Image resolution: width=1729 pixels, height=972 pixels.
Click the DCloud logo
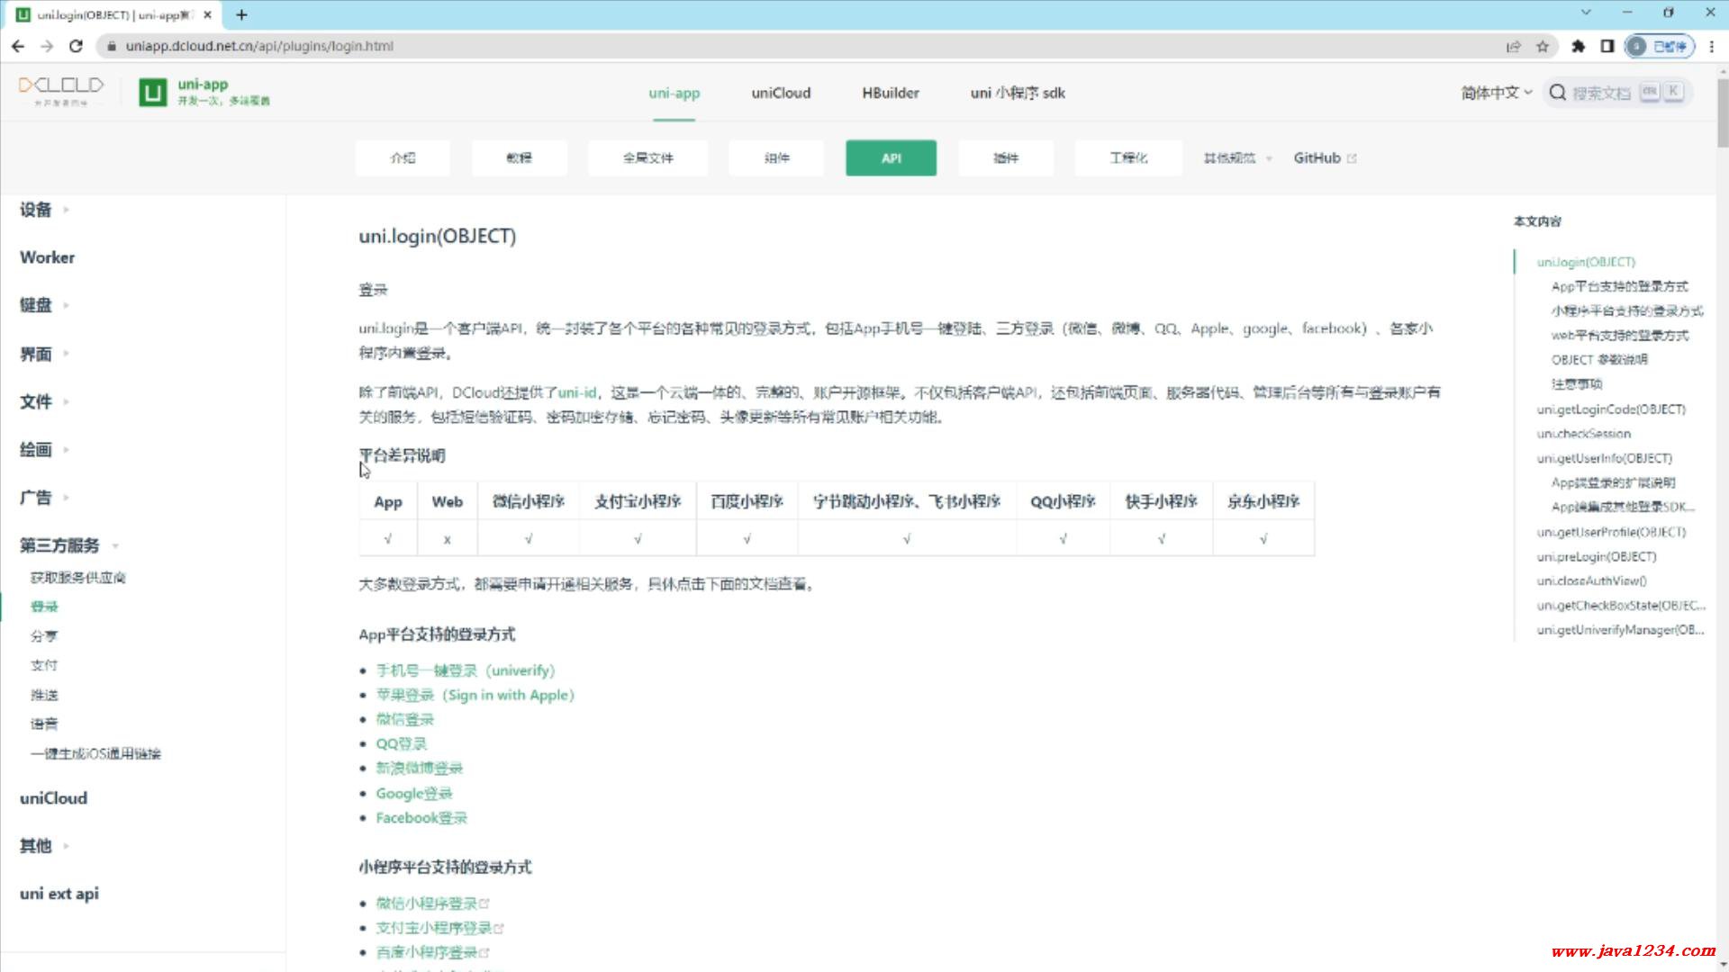(61, 91)
